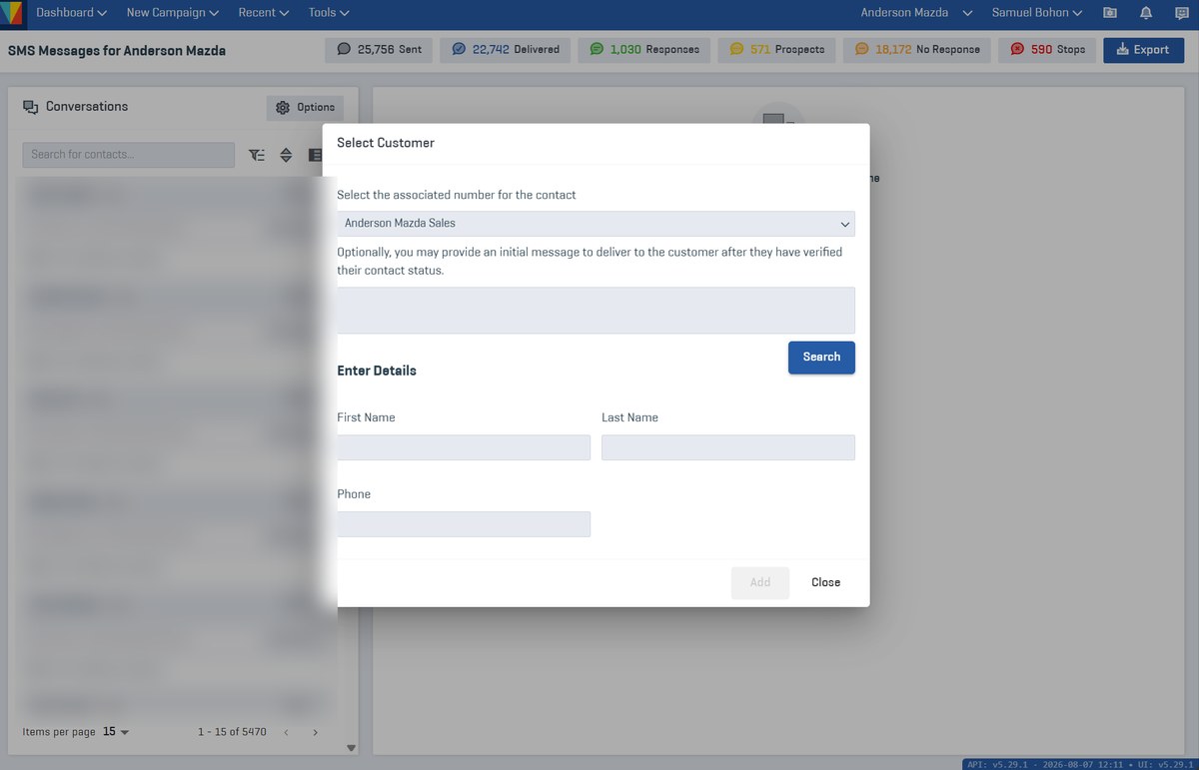Click the Search for contacts field

(128, 155)
